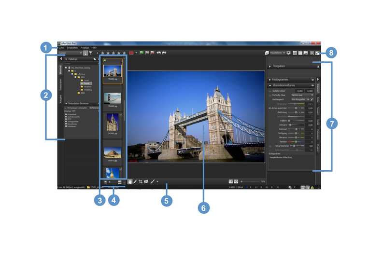Expand the Histogramm panel
The height and width of the screenshot is (261, 369).
[x=270, y=79]
